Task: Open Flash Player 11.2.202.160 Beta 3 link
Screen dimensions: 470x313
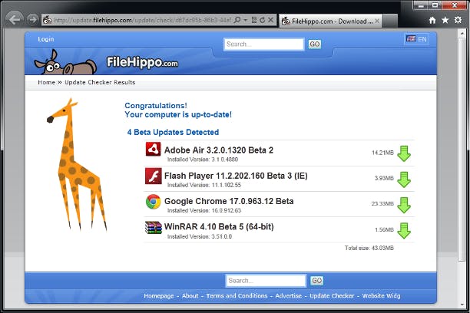Action: click(236, 176)
